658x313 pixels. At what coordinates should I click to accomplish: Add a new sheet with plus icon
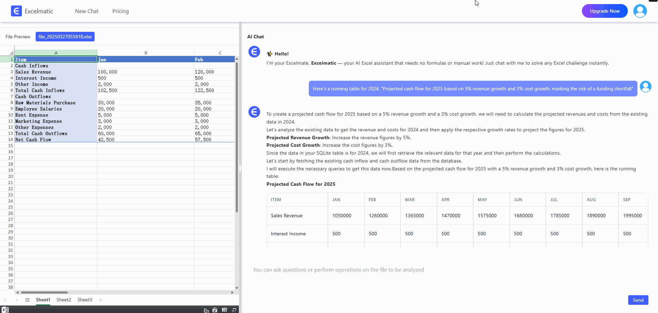coord(100,300)
